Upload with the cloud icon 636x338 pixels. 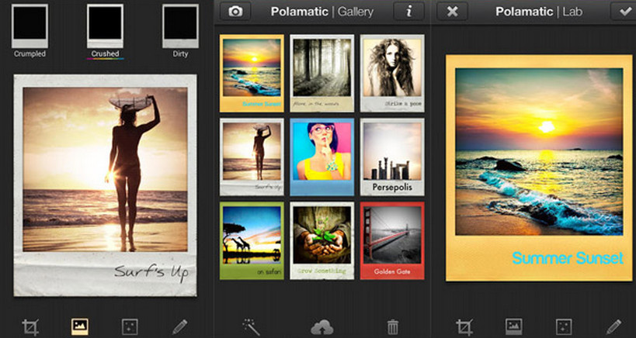321,326
